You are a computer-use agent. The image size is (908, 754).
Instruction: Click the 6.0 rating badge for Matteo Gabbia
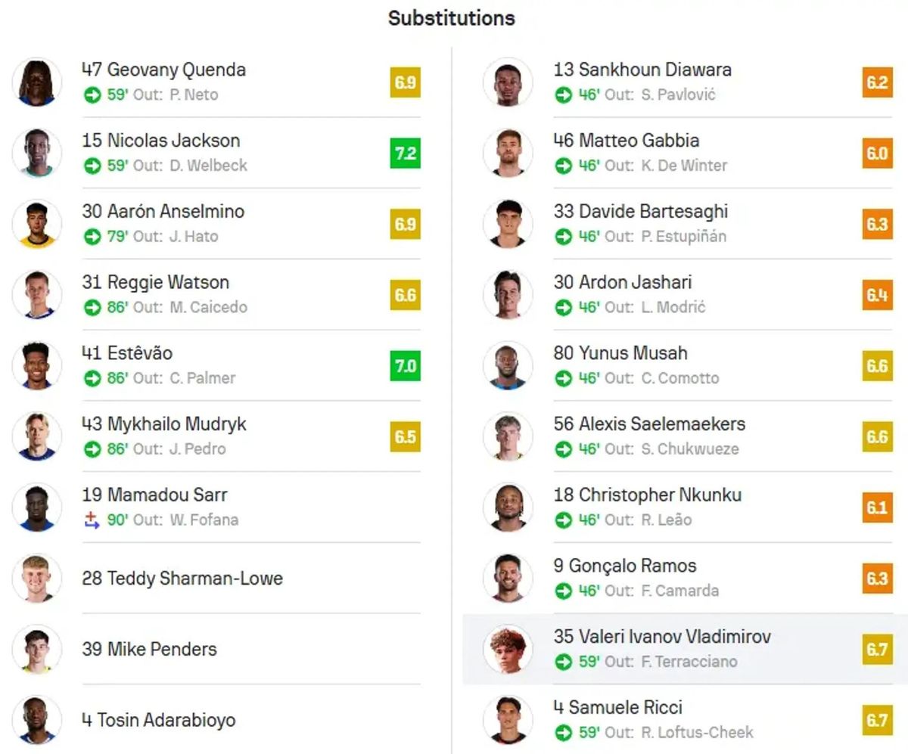click(x=877, y=154)
